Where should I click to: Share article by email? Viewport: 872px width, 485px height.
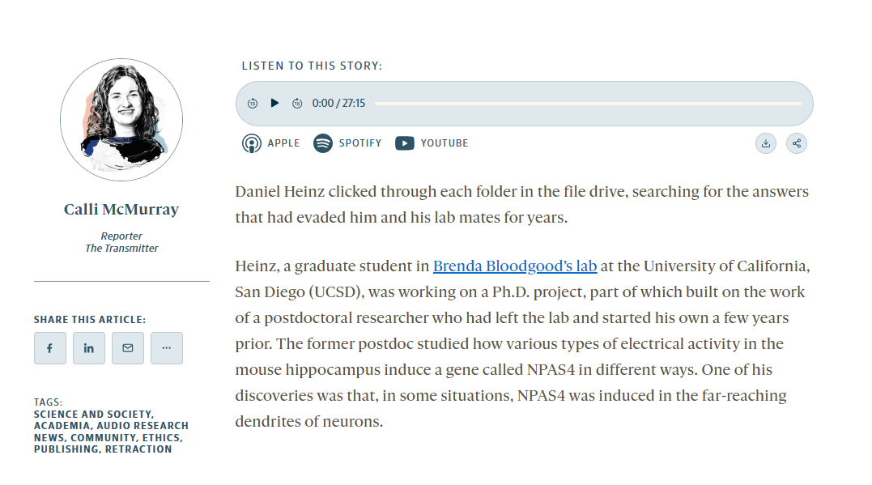128,348
